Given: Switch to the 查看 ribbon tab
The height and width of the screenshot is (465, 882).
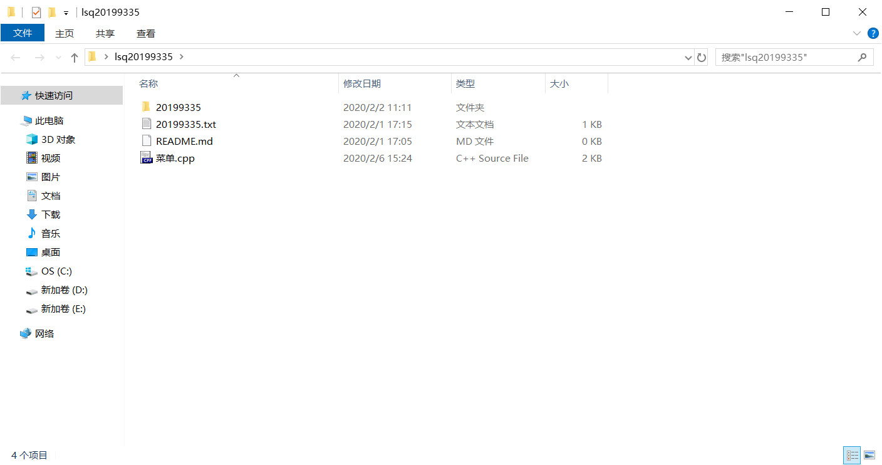Looking at the screenshot, I should [146, 33].
